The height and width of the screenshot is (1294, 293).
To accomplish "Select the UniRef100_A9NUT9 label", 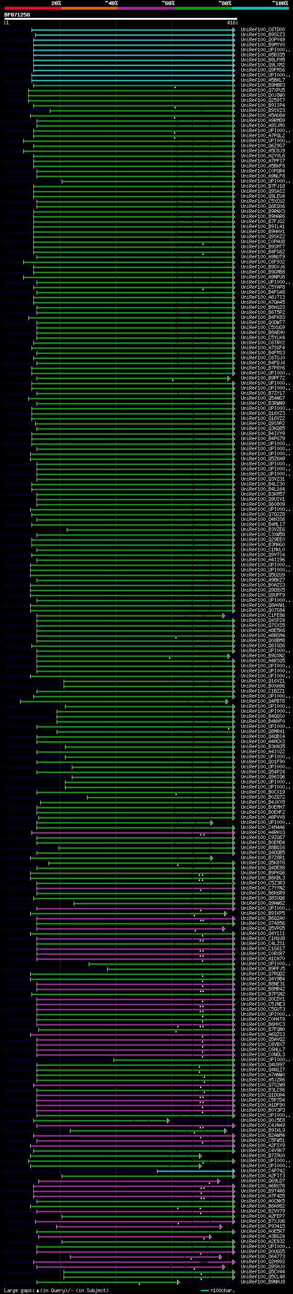I will click(262, 257).
